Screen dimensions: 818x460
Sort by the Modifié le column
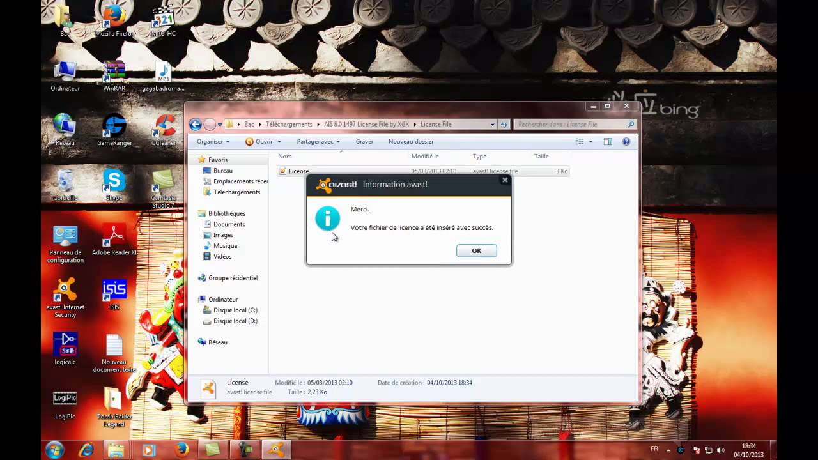[x=439, y=156]
